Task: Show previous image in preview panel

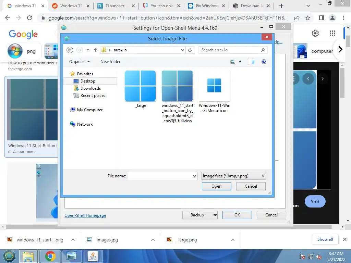Action: point(308,79)
